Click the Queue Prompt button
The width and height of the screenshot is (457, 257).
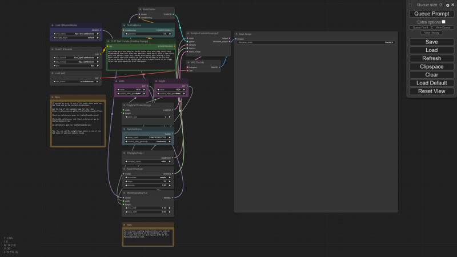pos(431,14)
